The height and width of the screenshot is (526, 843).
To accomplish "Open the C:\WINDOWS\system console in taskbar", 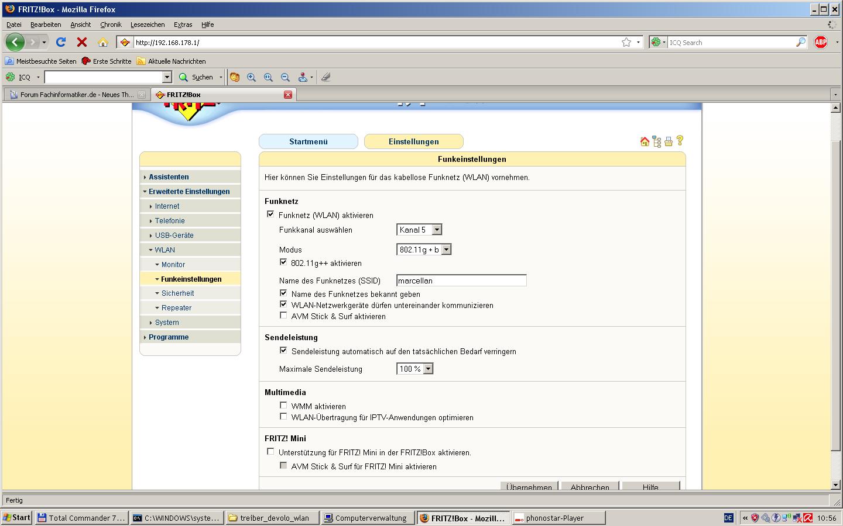I will [x=177, y=518].
